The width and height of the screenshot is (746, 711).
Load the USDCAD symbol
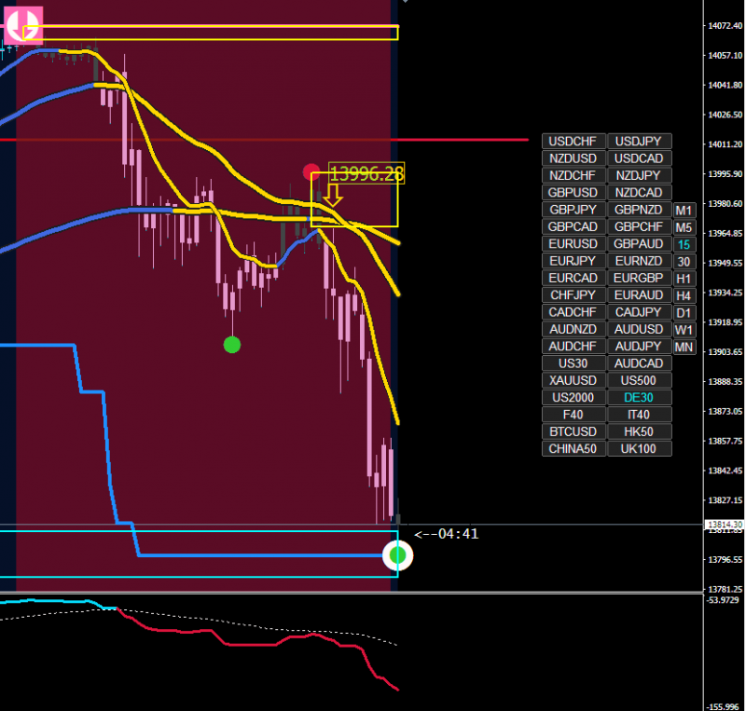click(639, 158)
